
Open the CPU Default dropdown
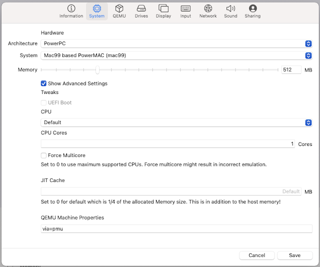pyautogui.click(x=176, y=122)
